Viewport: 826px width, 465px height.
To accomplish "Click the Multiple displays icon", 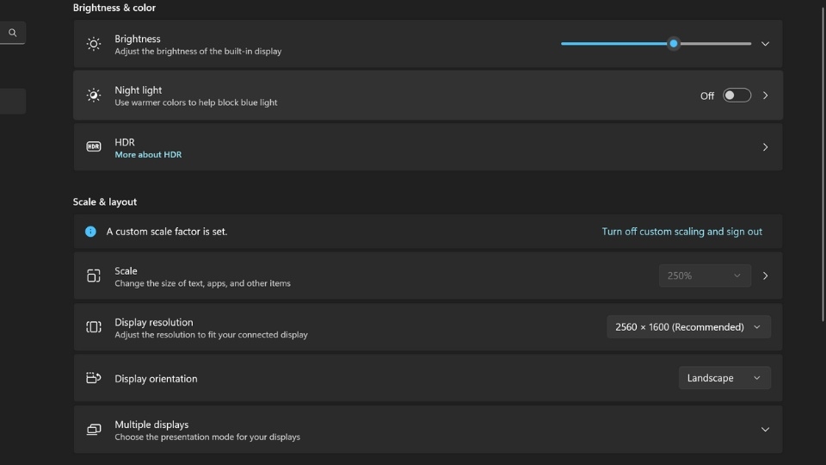I will click(x=94, y=430).
